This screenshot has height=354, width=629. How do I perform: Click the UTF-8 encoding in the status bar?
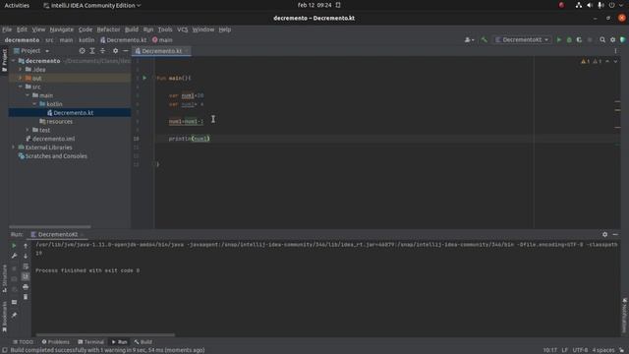click(580, 350)
